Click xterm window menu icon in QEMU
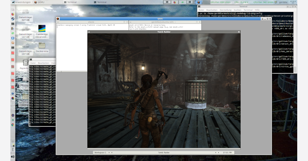This screenshot has width=308, height=161. pos(58,22)
